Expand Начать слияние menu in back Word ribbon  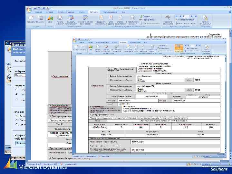tap(60, 20)
